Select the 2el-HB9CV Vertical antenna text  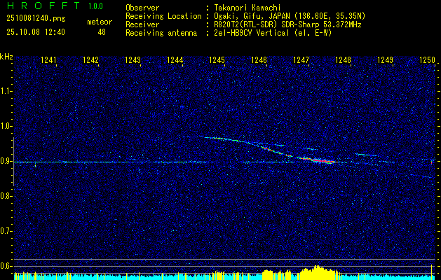point(273,33)
